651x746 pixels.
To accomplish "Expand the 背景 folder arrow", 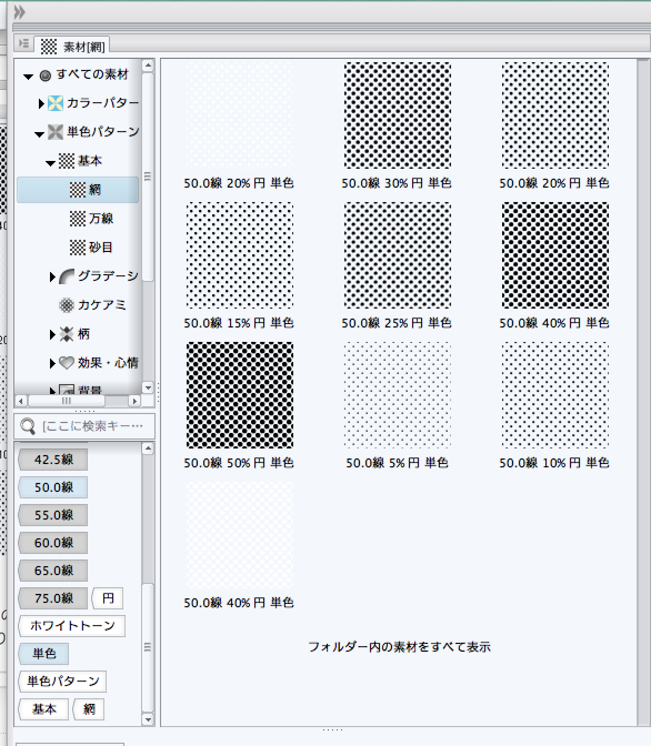I will [52, 390].
